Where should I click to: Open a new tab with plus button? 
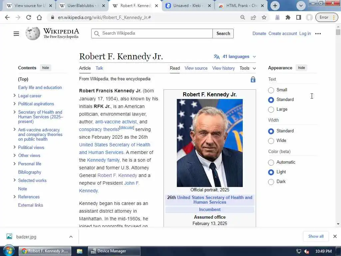point(275,6)
